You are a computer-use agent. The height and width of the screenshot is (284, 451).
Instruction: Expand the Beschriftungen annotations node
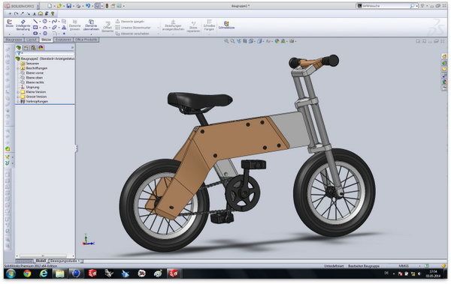(x=18, y=68)
